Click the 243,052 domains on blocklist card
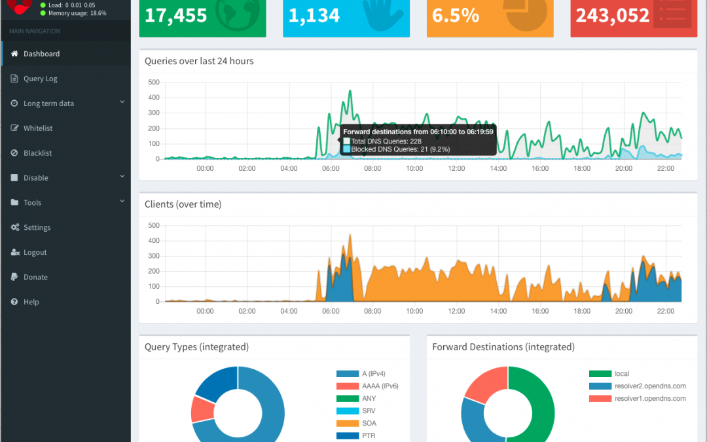707x442 pixels. pyautogui.click(x=634, y=17)
